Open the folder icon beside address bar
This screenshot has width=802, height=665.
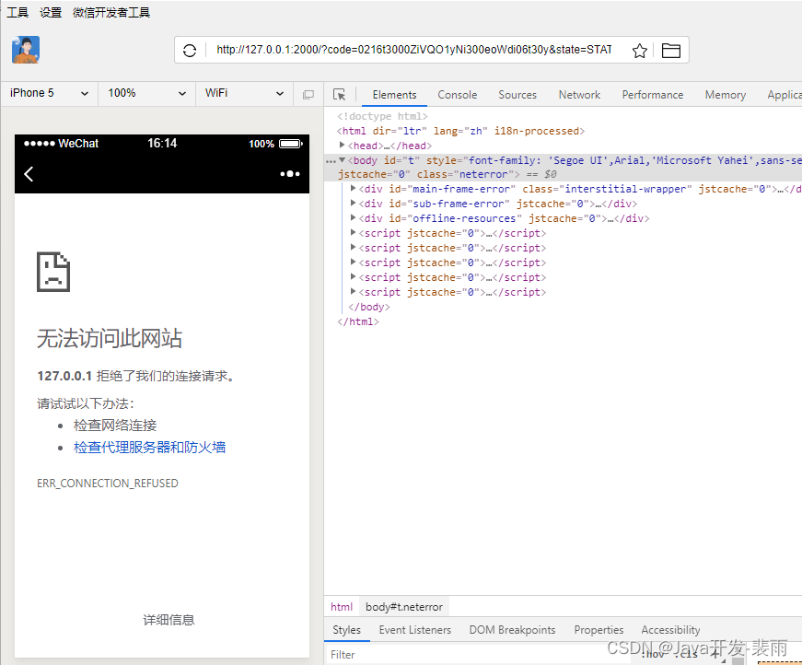tap(670, 50)
